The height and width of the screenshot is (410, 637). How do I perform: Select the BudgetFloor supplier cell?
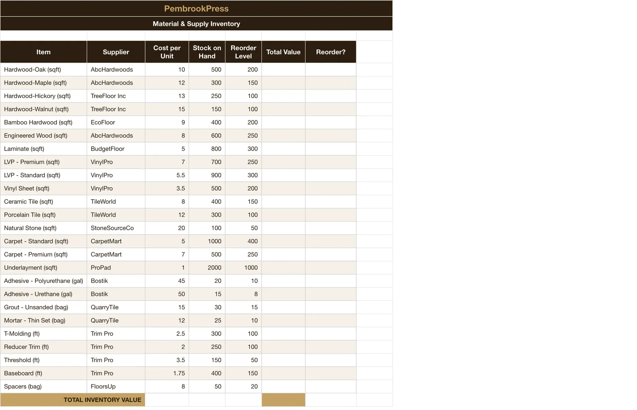(116, 149)
